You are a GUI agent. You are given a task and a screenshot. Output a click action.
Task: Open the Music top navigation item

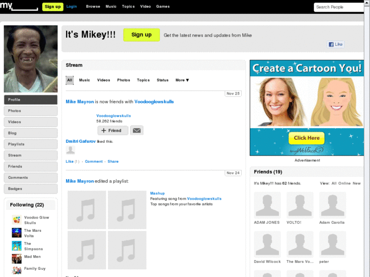pyautogui.click(x=111, y=7)
